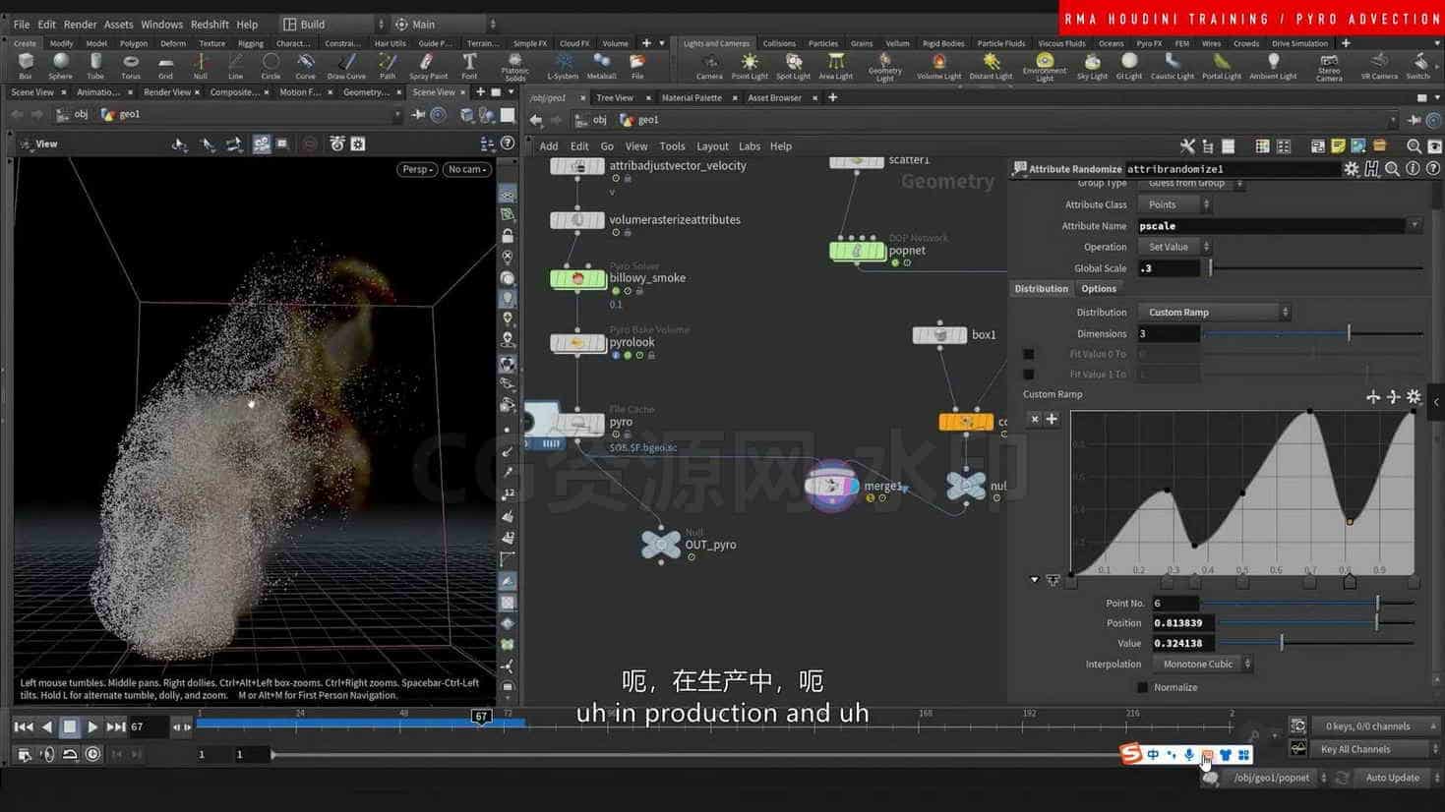Play the timeline forward
This screenshot has width=1445, height=812.
tap(92, 726)
